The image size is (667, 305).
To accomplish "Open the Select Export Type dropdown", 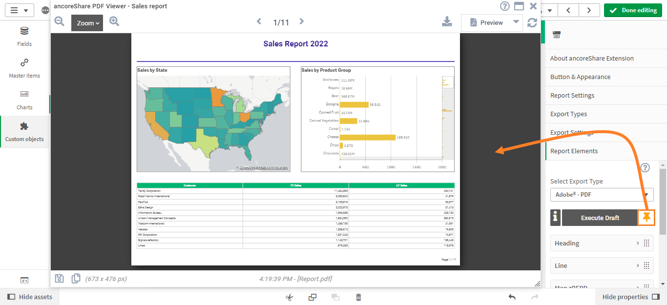I will coord(602,194).
